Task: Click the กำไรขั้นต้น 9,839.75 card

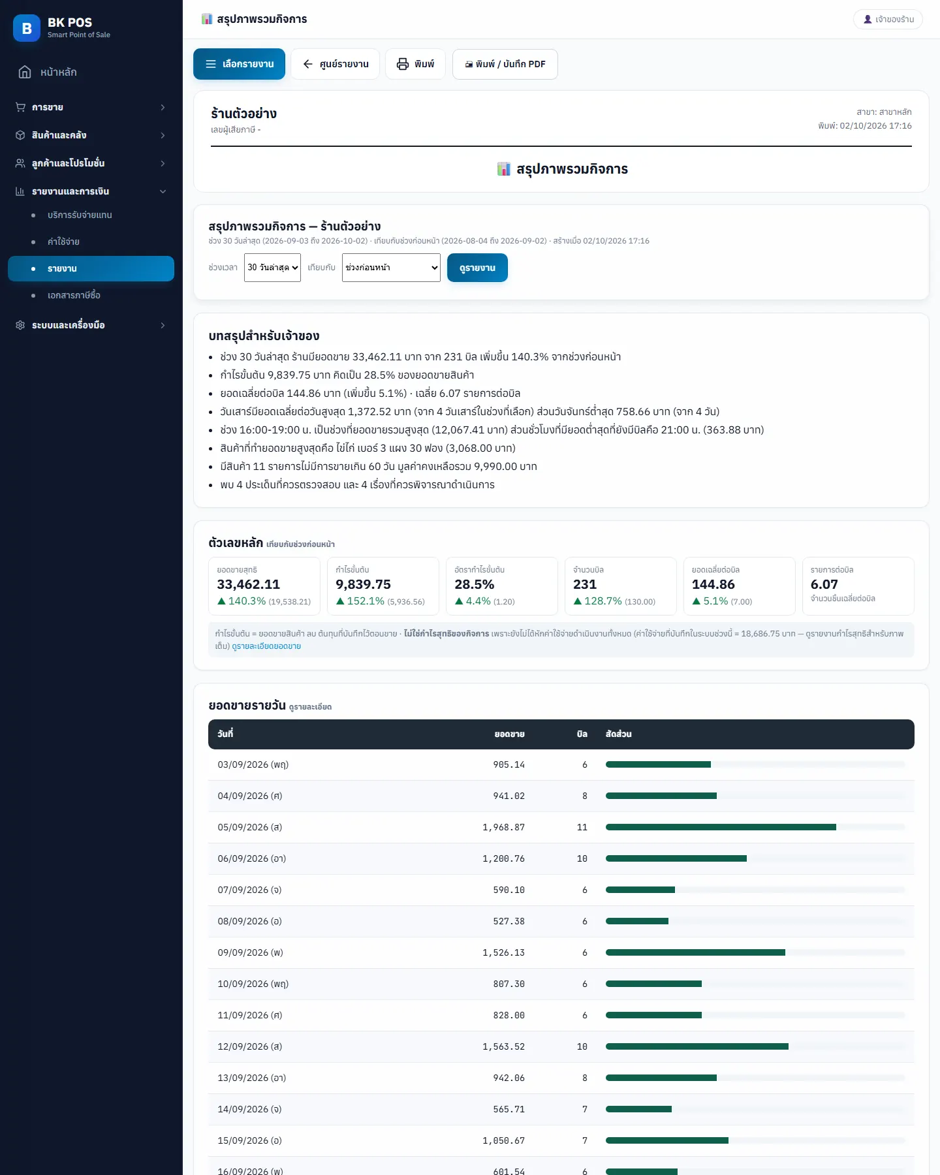Action: point(383,586)
